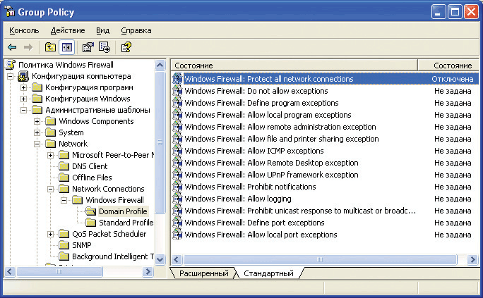Collapse the Network tree node
This screenshot has width=483, height=298.
coord(37,144)
